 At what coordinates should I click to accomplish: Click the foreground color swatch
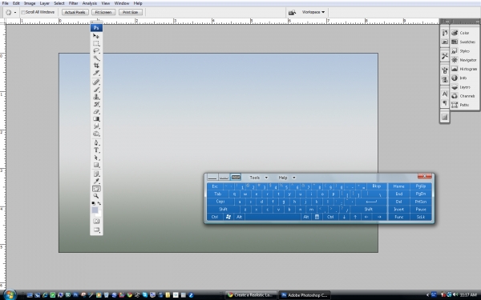(x=95, y=210)
